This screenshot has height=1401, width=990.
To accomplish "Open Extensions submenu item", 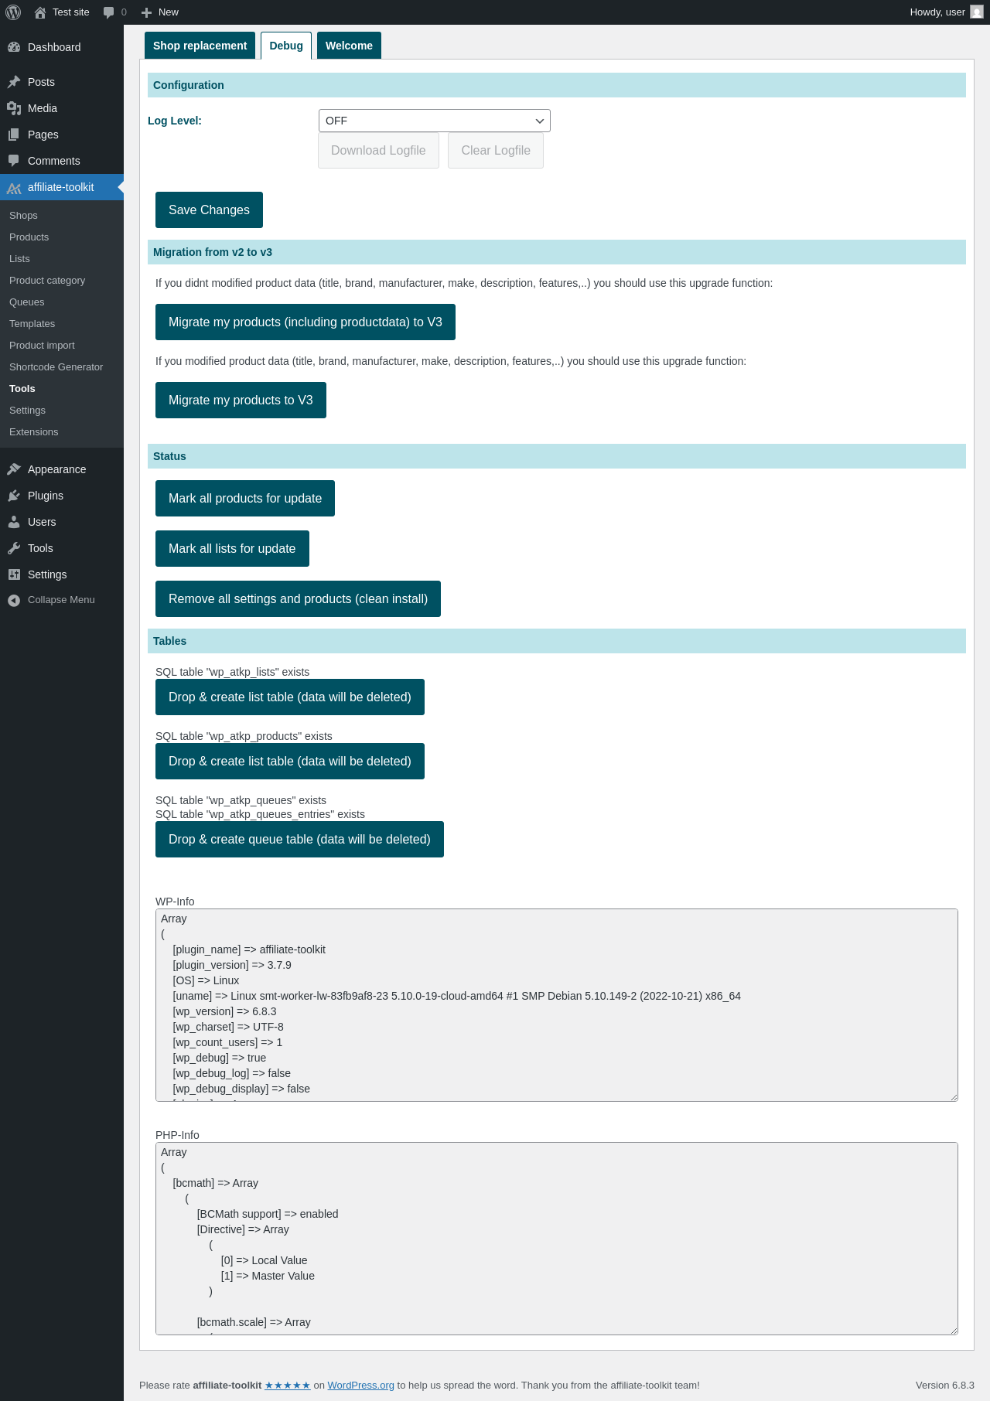I will [33, 432].
